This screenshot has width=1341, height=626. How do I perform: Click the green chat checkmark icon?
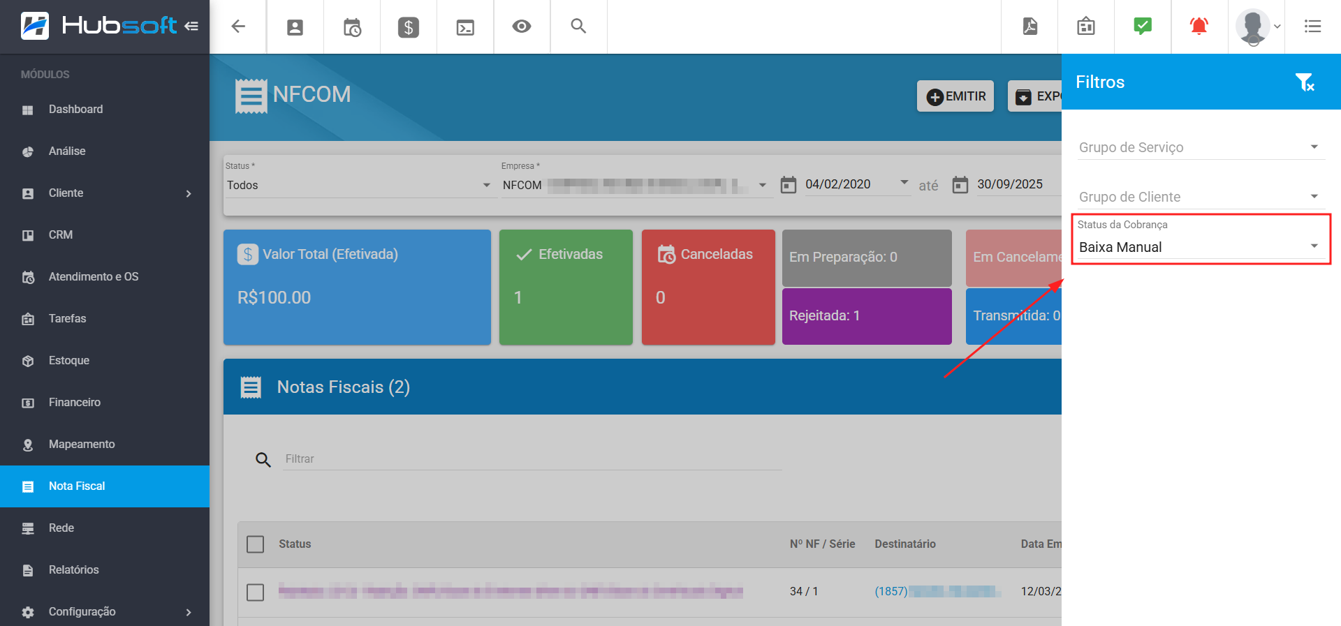[1142, 27]
